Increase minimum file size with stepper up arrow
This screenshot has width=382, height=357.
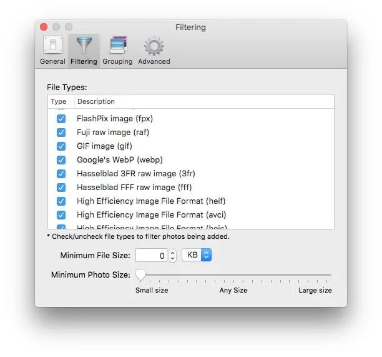(172, 253)
